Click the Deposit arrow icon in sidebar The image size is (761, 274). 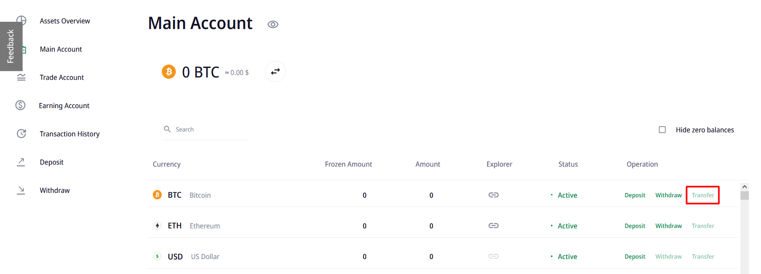21,162
